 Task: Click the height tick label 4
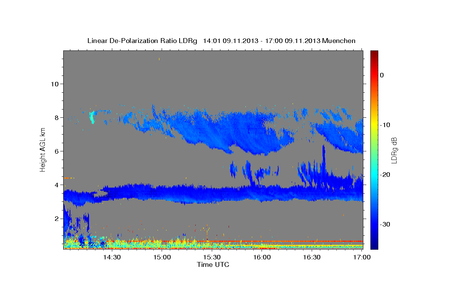click(56, 185)
